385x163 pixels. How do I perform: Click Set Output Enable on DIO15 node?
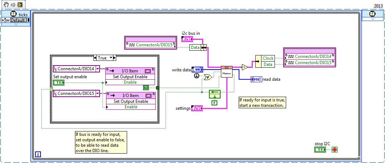(x=131, y=101)
